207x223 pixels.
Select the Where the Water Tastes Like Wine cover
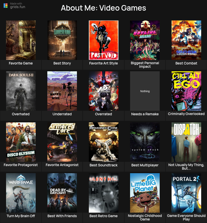[x=62, y=91]
